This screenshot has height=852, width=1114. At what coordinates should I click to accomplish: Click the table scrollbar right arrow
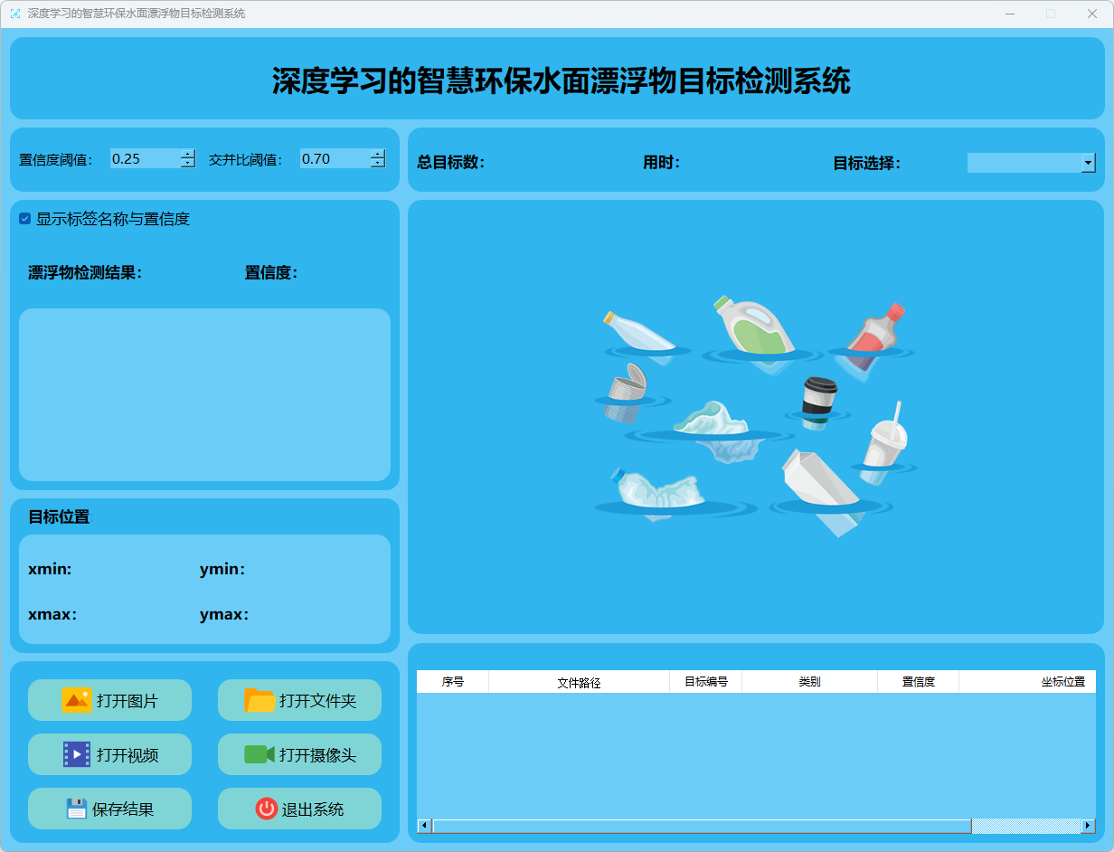point(1088,826)
